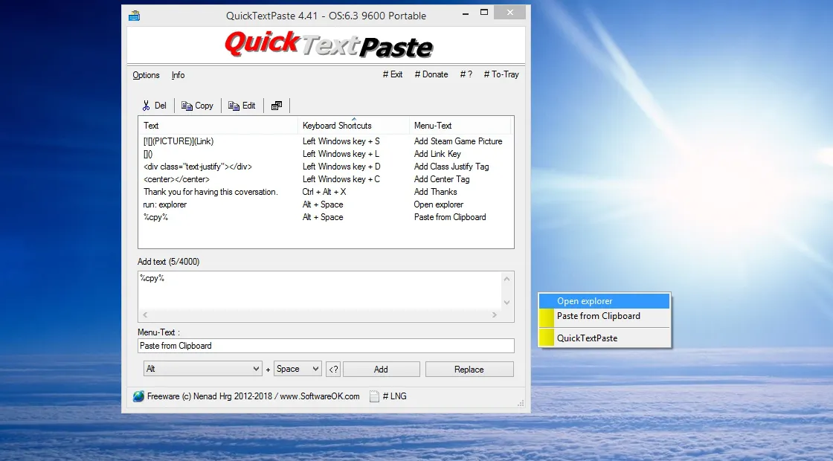This screenshot has width=833, height=461.
Task: Select the [![](PICTURE)](Link) list row
Action: click(x=326, y=141)
